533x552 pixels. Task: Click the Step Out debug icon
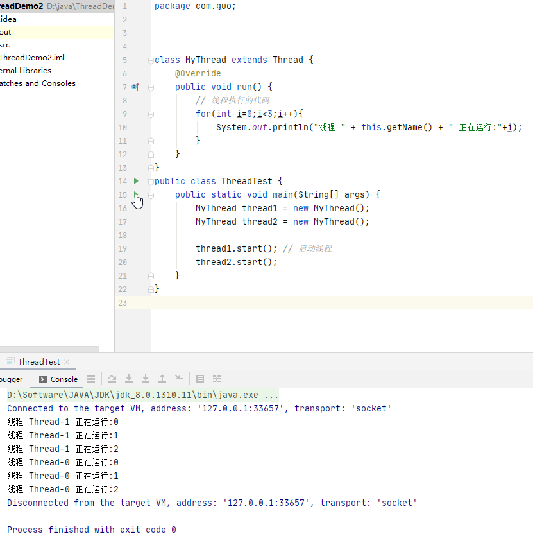[x=162, y=379]
